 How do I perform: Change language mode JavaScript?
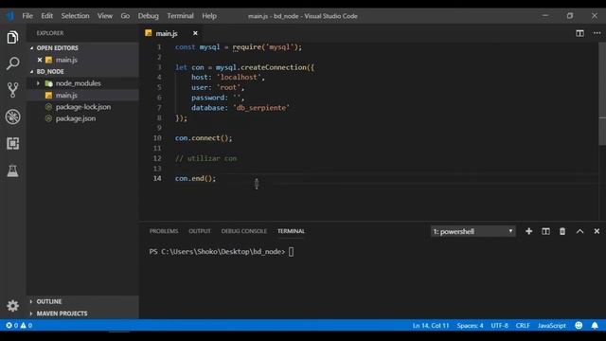click(551, 326)
